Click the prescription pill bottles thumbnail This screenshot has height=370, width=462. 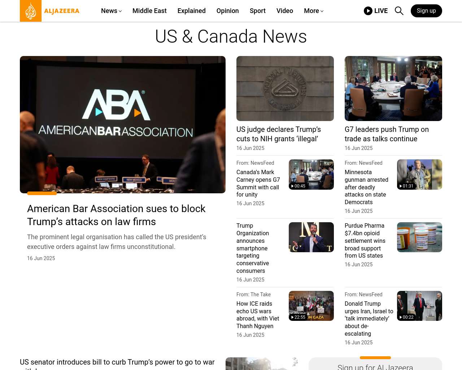point(419,237)
